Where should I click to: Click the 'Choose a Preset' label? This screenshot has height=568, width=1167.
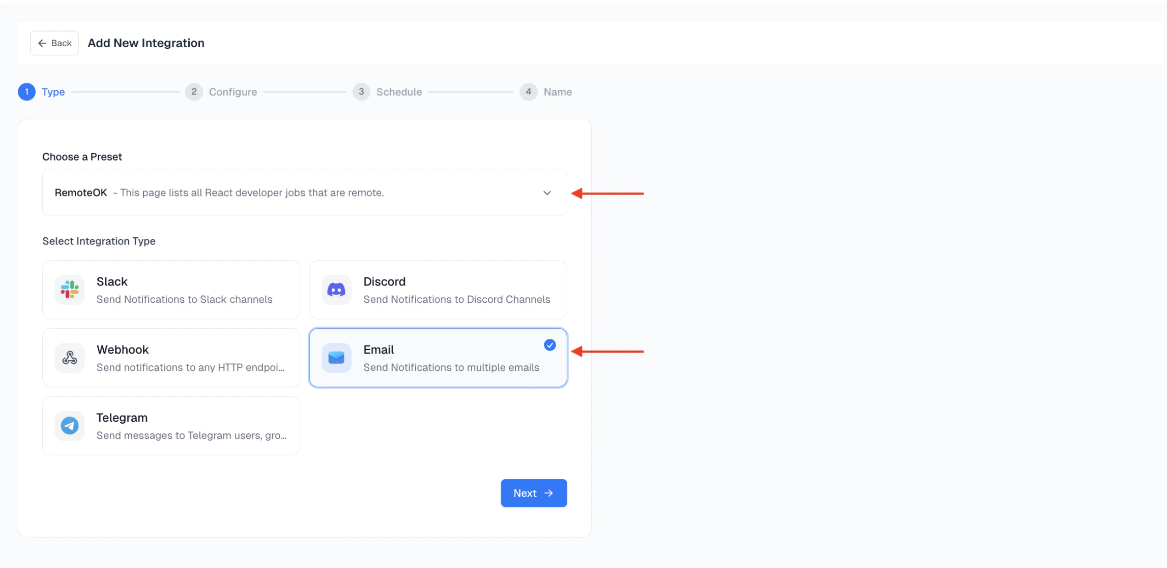[82, 156]
